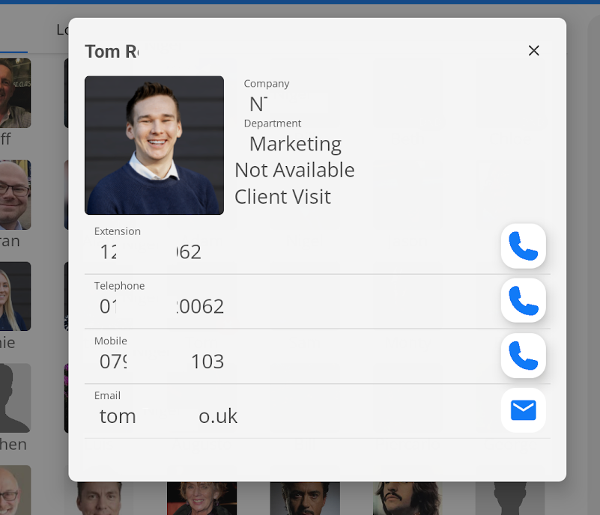Send email using the envelope icon
This screenshot has width=600, height=515.
coord(523,410)
